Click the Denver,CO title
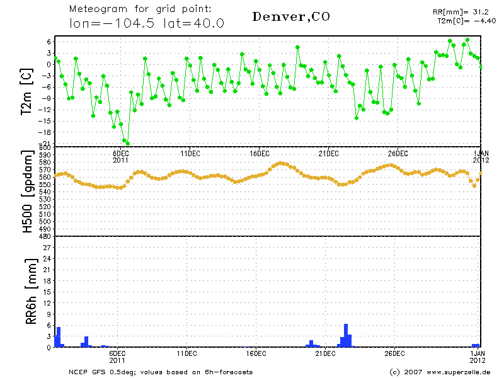Image resolution: width=504 pixels, height=378 pixels. click(x=290, y=16)
